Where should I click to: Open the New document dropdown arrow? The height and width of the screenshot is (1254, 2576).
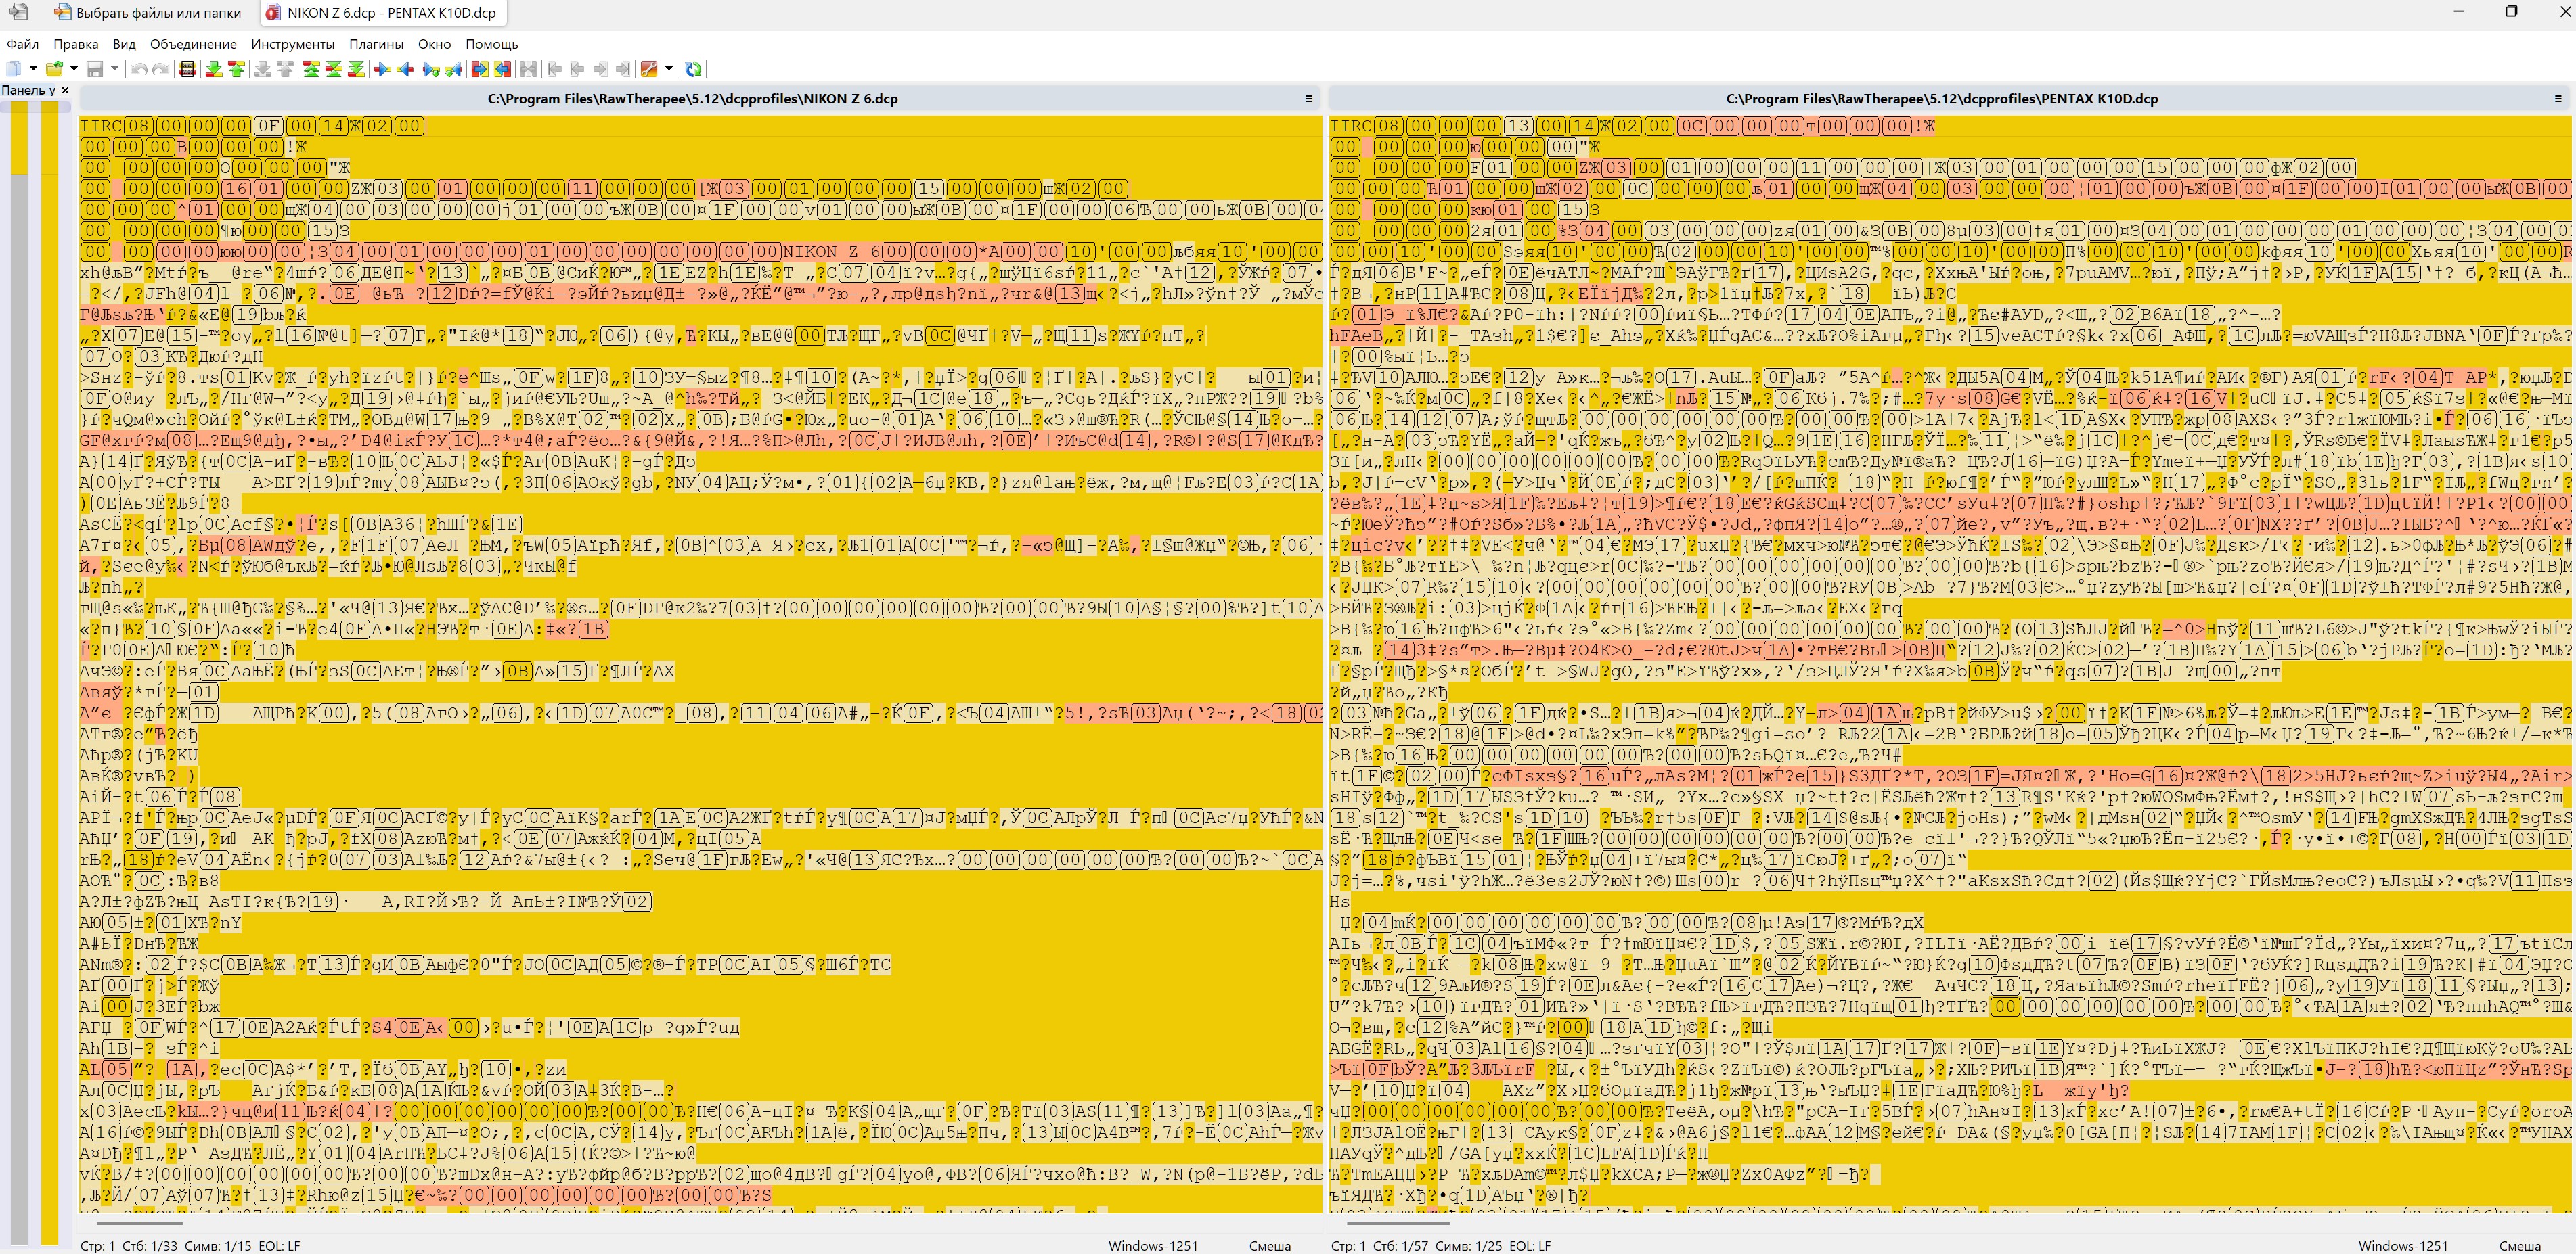(x=33, y=69)
